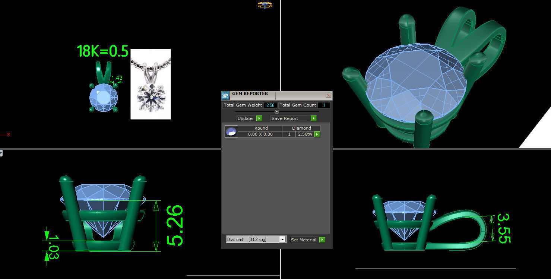Viewport: 551px width, 279px height.
Task: Click the green arrow next to Set Material
Action: tap(322, 240)
